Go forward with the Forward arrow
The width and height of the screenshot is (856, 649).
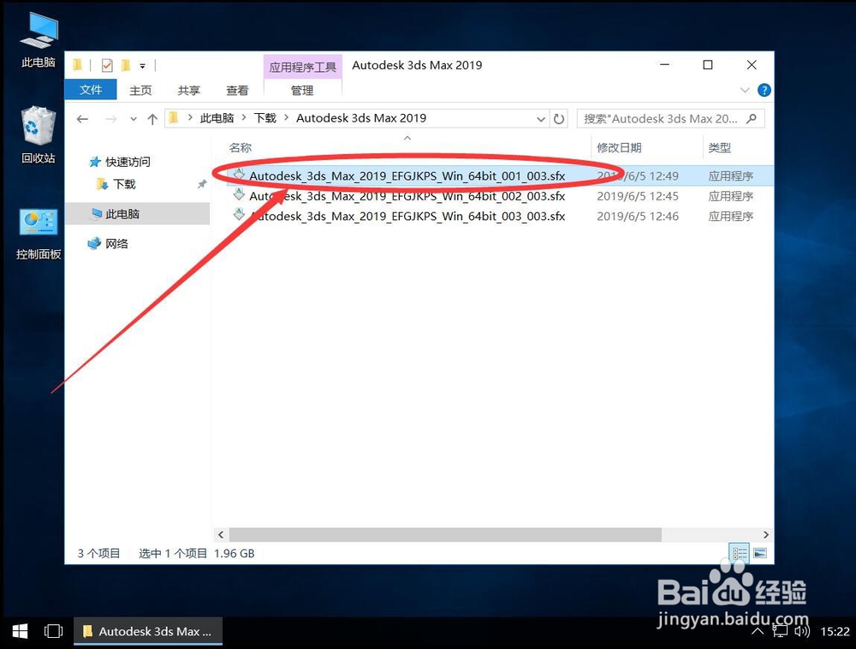(110, 119)
